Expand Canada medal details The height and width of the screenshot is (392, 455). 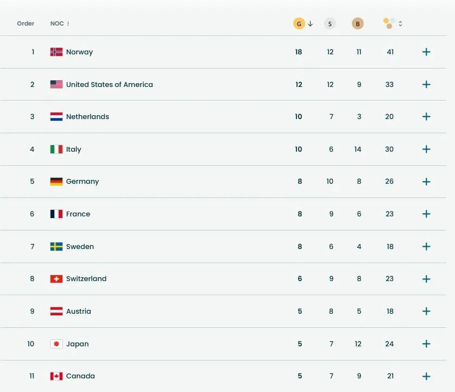426,376
